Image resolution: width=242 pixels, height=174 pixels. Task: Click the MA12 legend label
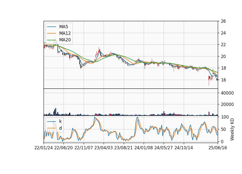coord(65,33)
